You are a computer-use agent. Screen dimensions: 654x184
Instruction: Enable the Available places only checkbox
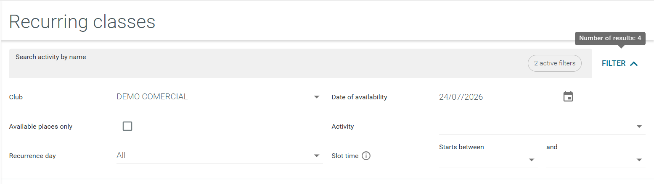pyautogui.click(x=127, y=126)
